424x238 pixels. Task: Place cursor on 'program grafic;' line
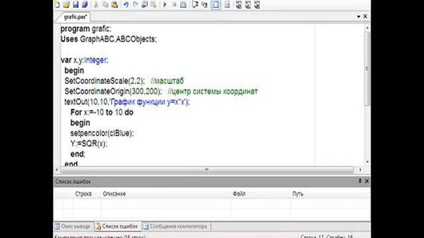click(x=85, y=28)
